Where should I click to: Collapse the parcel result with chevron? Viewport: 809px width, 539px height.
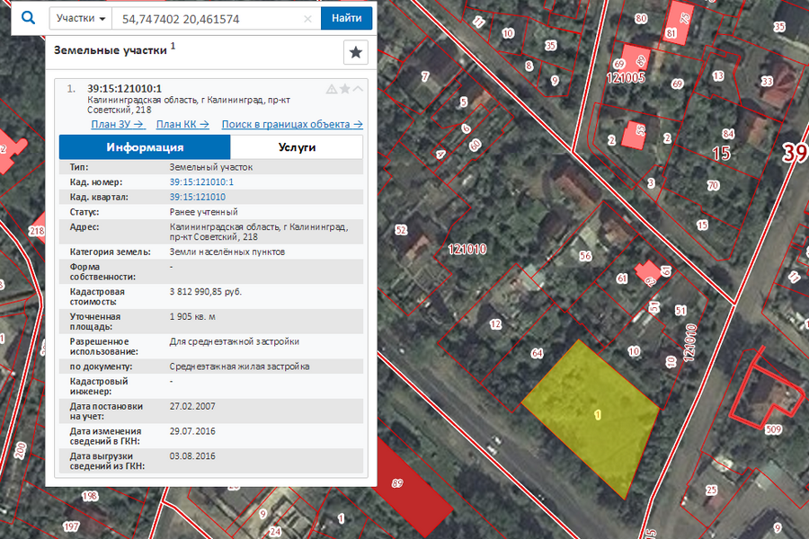(358, 89)
